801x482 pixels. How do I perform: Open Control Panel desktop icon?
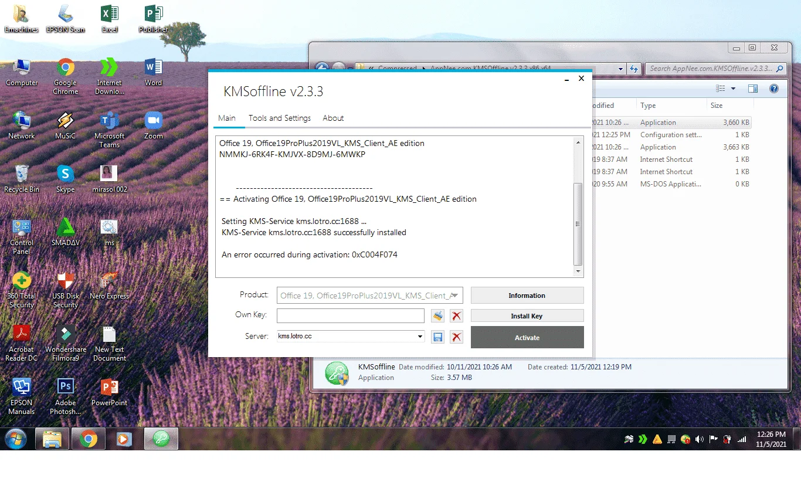tap(22, 236)
